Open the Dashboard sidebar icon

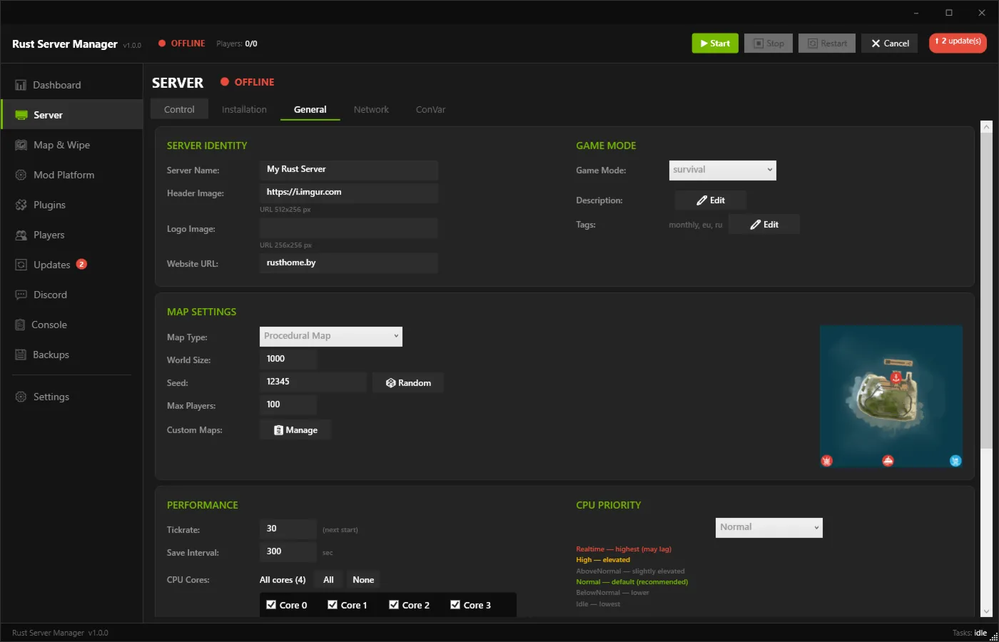[21, 85]
